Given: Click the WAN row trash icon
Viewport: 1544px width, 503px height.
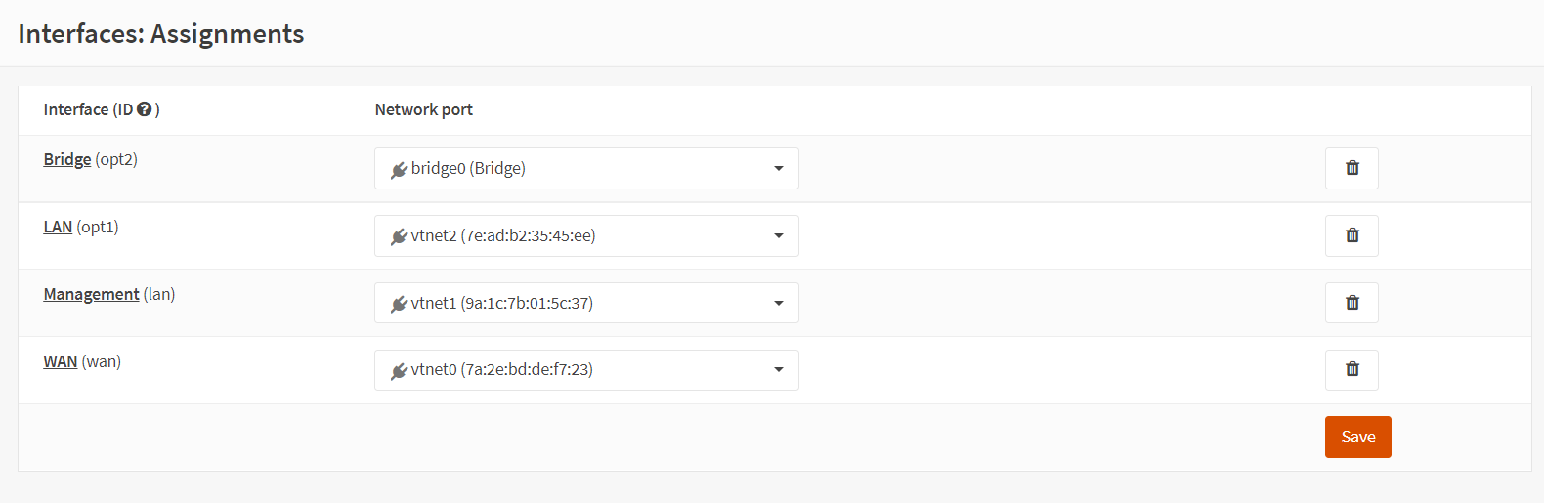Looking at the screenshot, I should point(1351,369).
